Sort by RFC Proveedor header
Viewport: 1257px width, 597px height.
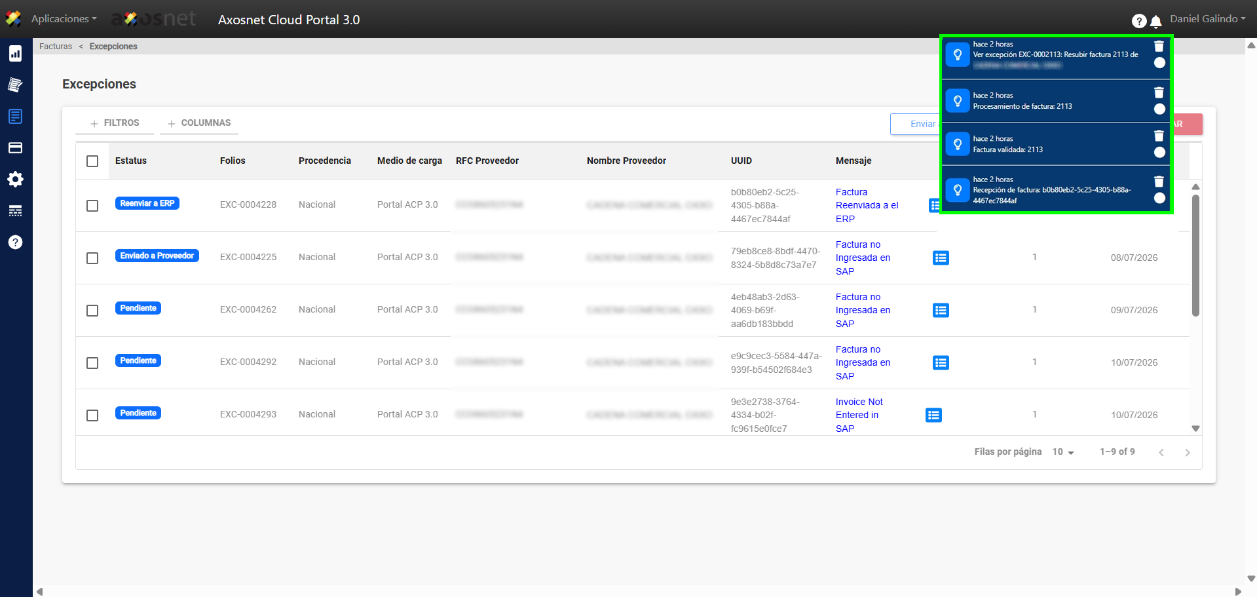[487, 161]
